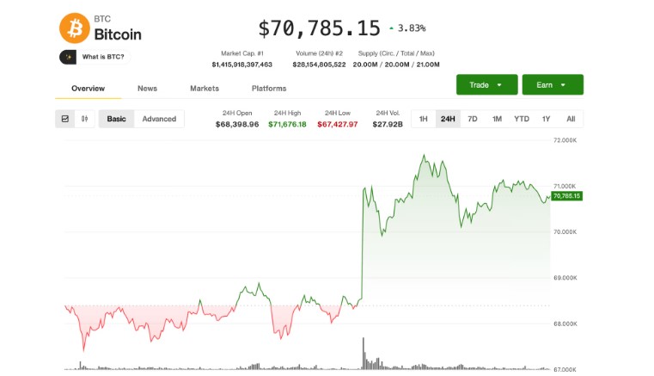Click the green price change arrow
Viewport: 654px width, 376px height.
coord(392,28)
